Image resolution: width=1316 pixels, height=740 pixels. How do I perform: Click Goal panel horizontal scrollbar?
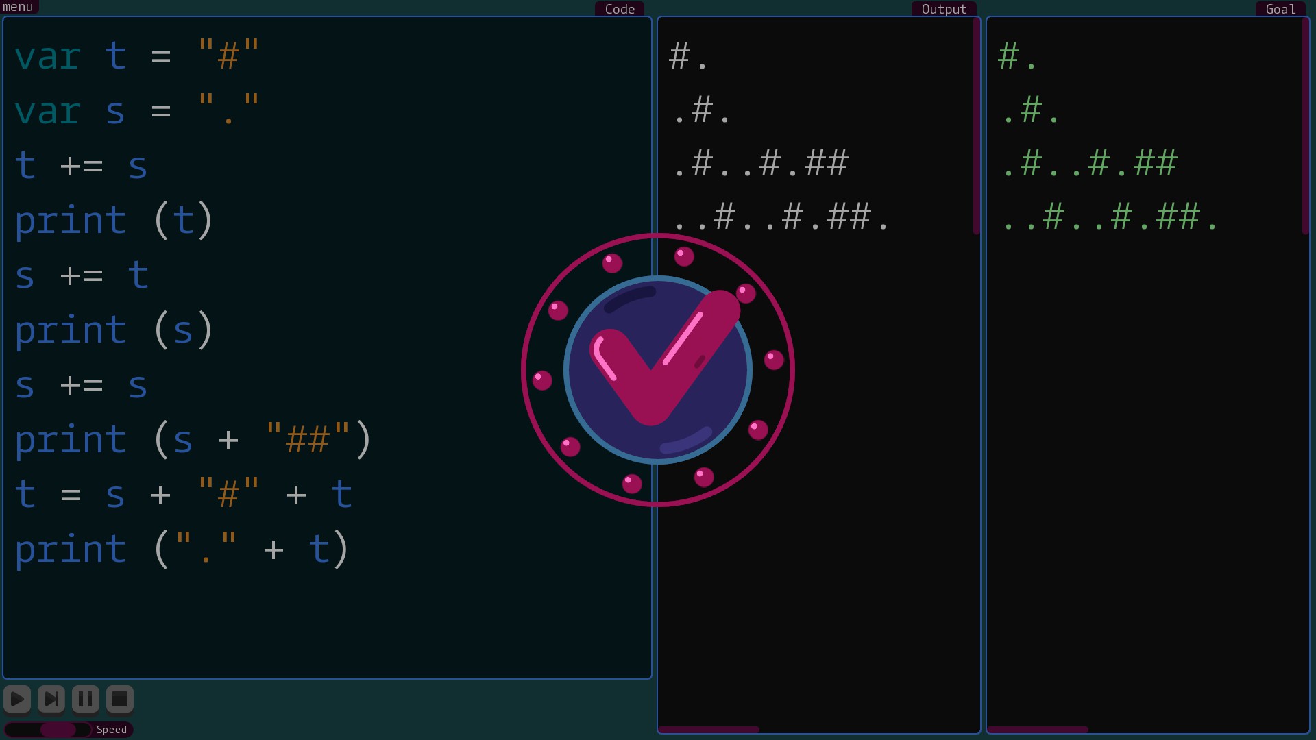point(1038,730)
